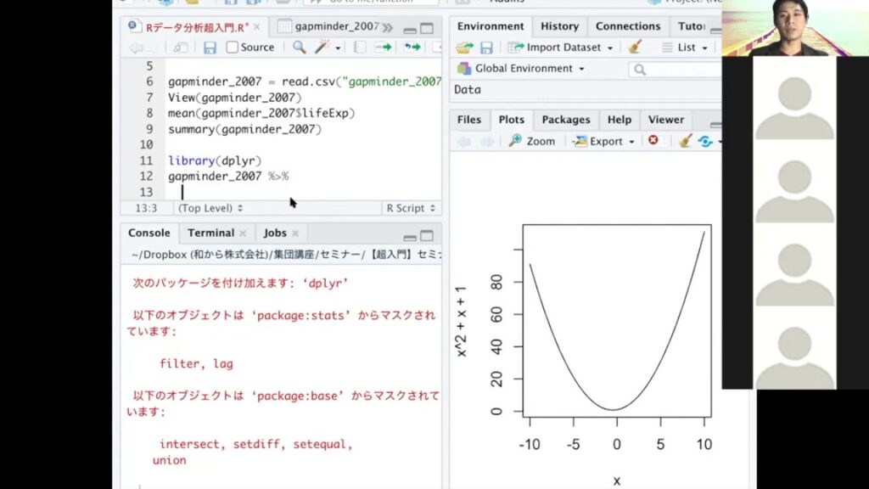The height and width of the screenshot is (489, 869).
Task: Click the View(gapminder_2007) line
Action: click(x=234, y=98)
